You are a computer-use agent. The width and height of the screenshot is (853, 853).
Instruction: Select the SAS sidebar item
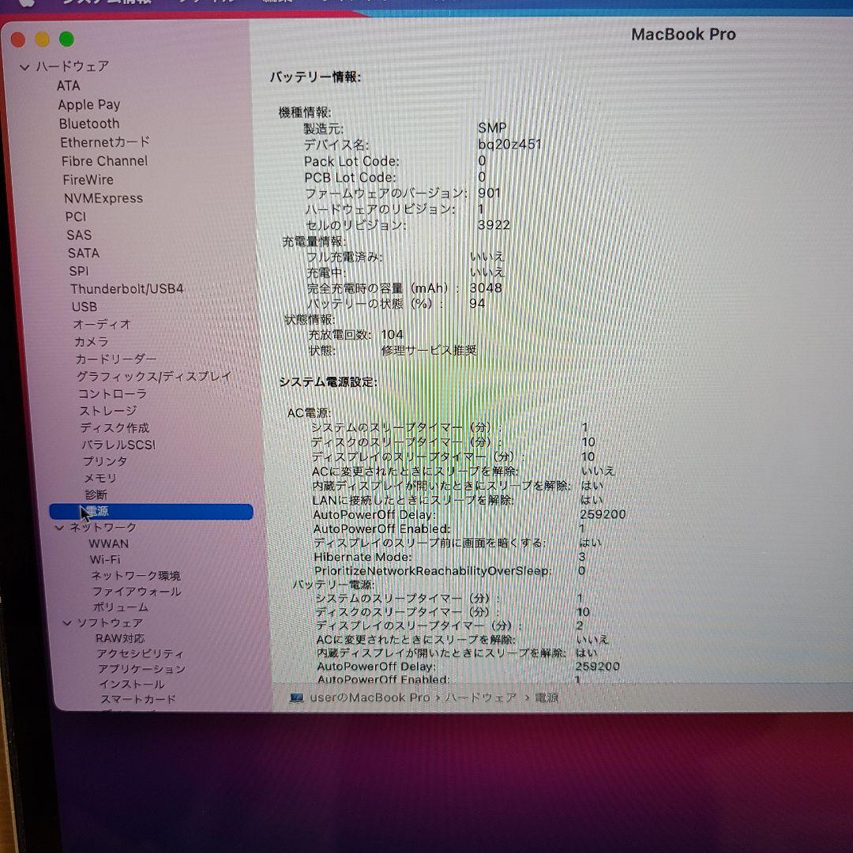point(79,235)
